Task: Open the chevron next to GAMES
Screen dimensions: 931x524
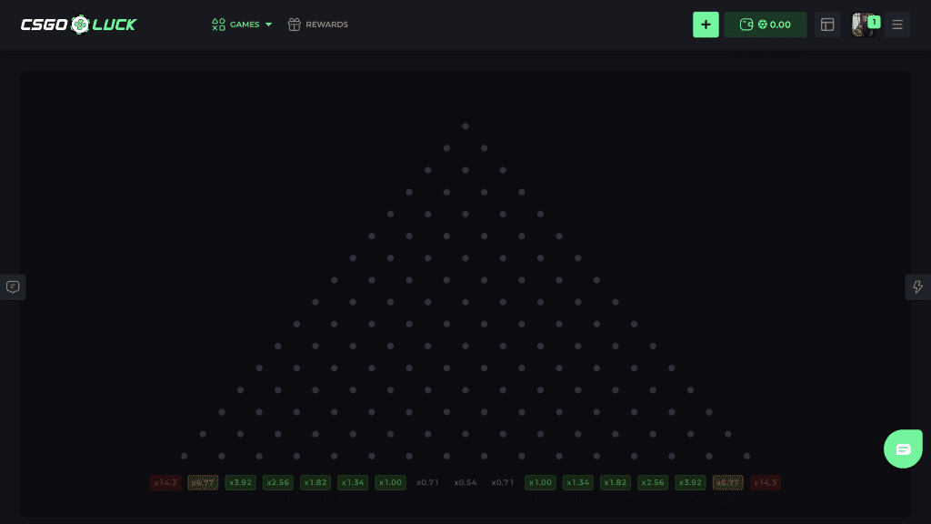Action: point(268,25)
